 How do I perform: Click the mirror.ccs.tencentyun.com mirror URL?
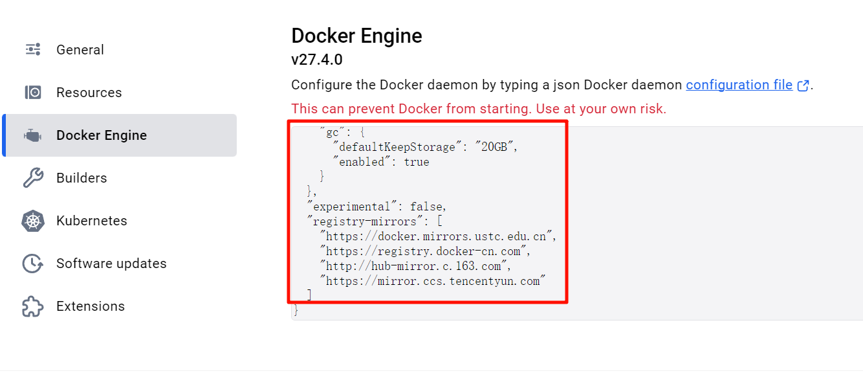pyautogui.click(x=433, y=281)
